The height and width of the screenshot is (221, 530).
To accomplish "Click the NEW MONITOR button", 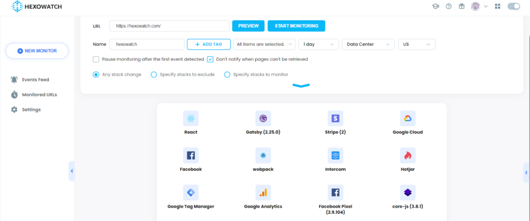I will (37, 51).
